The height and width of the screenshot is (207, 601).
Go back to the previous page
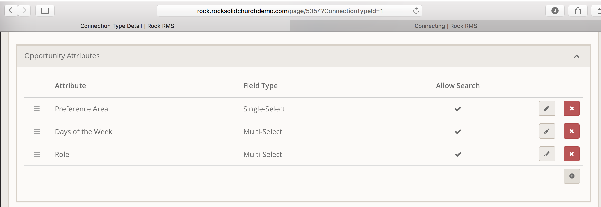pyautogui.click(x=11, y=11)
